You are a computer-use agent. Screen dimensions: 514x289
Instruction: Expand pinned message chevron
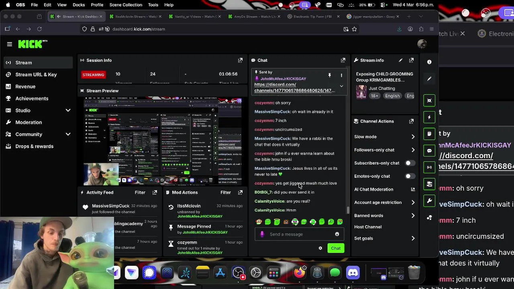[x=341, y=86]
